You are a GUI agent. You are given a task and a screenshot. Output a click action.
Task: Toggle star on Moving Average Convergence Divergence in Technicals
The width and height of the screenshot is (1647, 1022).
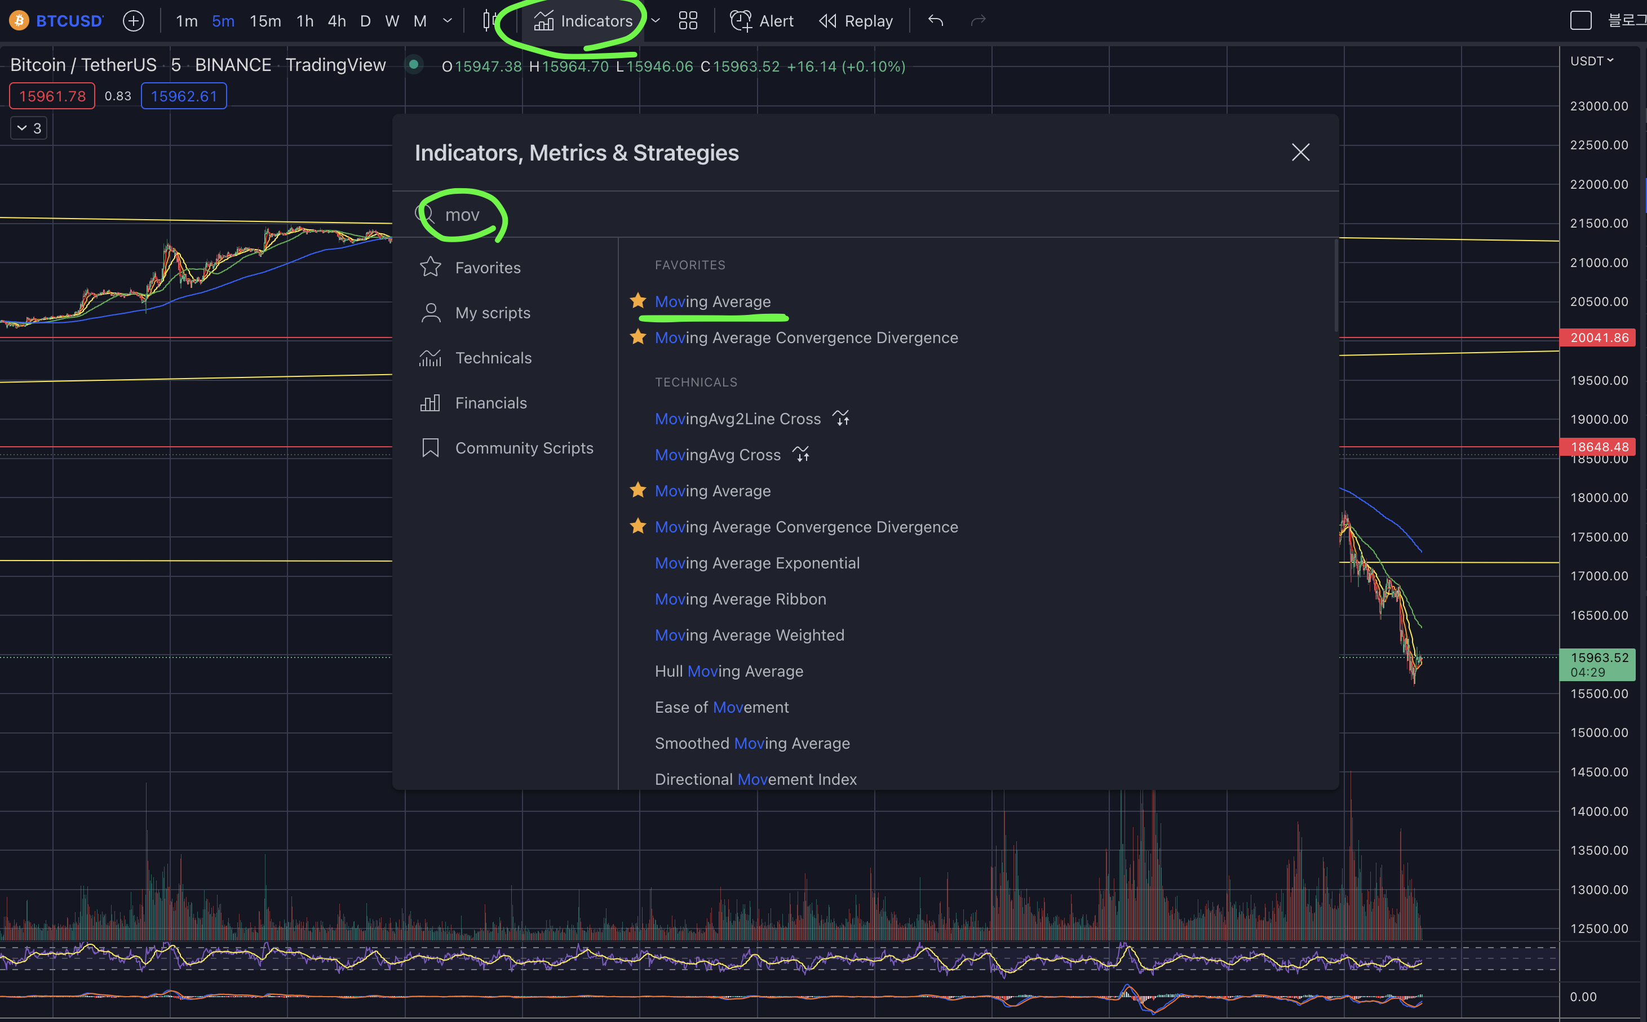(x=637, y=527)
